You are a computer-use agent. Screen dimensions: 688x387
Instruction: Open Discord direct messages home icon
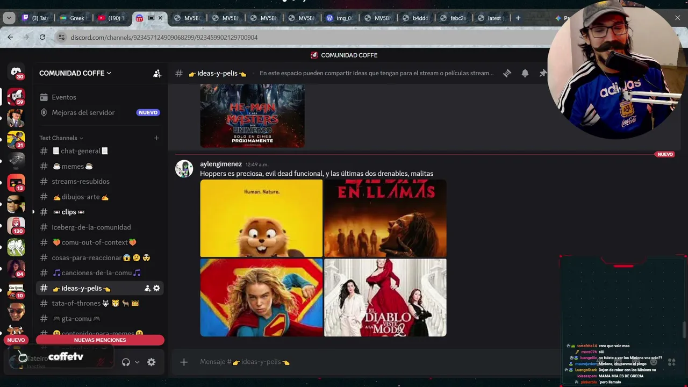[x=16, y=73]
